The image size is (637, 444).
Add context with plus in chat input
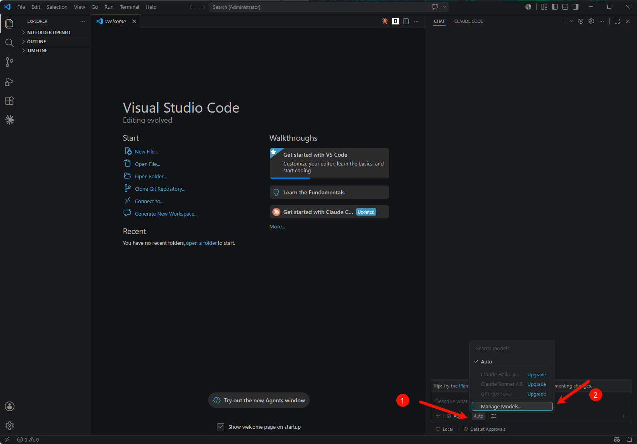[x=438, y=416]
